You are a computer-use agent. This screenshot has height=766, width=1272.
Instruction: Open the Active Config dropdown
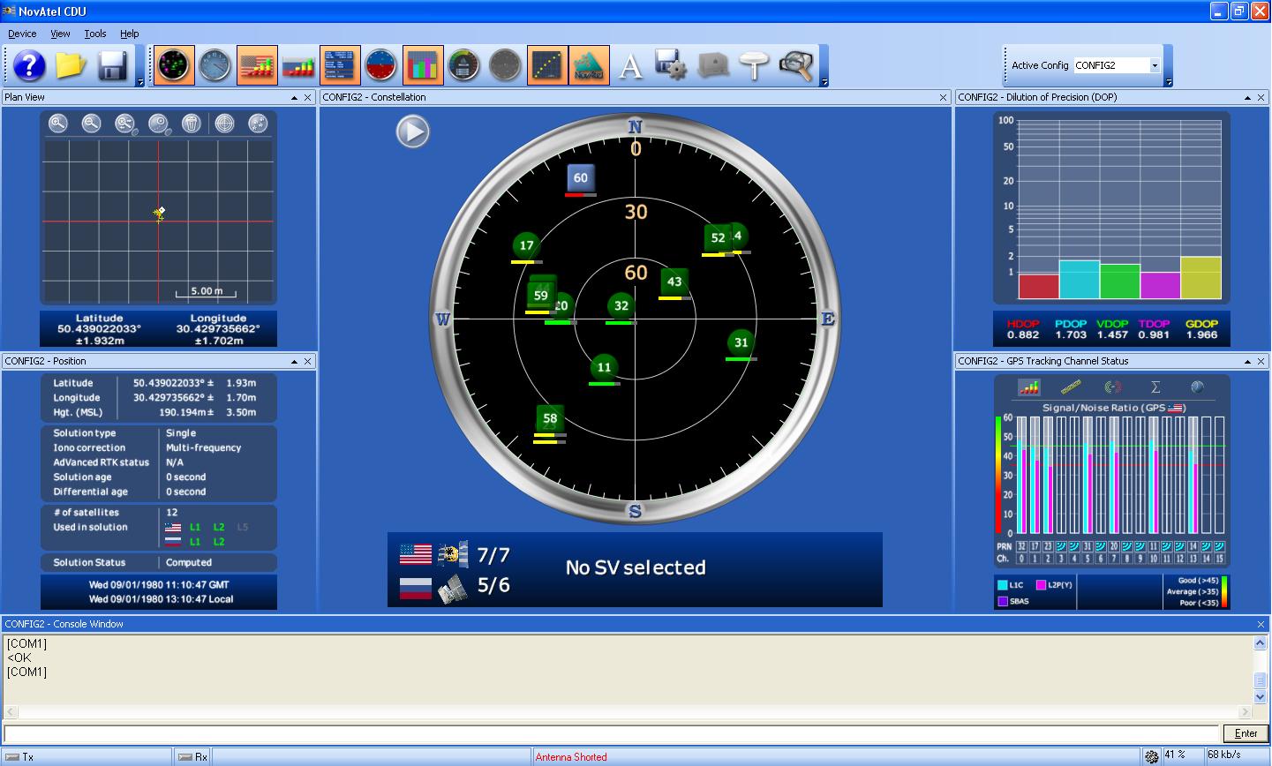coord(1154,65)
